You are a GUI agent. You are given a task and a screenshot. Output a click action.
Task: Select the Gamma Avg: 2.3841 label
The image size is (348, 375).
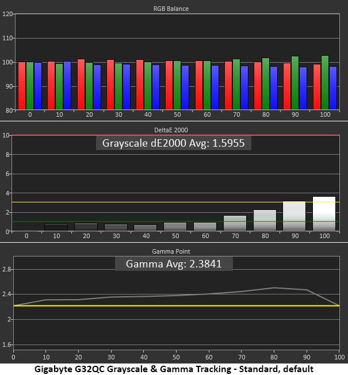(174, 264)
